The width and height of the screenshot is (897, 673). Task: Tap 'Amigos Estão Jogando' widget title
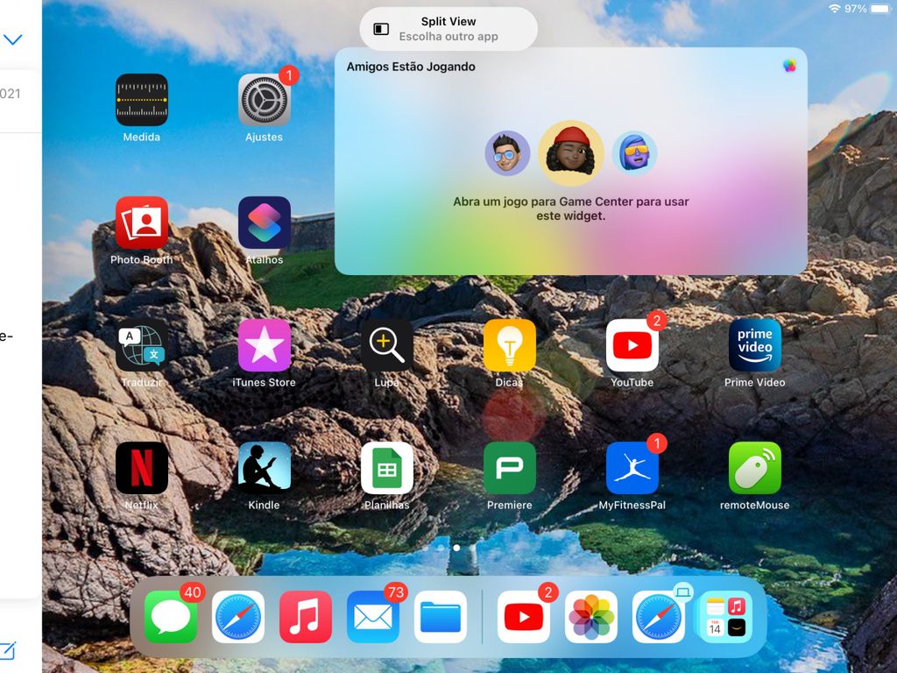point(411,67)
